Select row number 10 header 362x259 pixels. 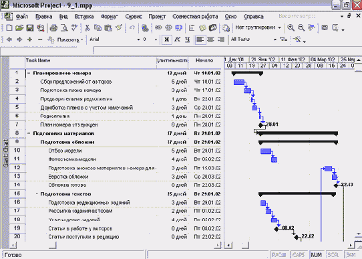click(17, 151)
